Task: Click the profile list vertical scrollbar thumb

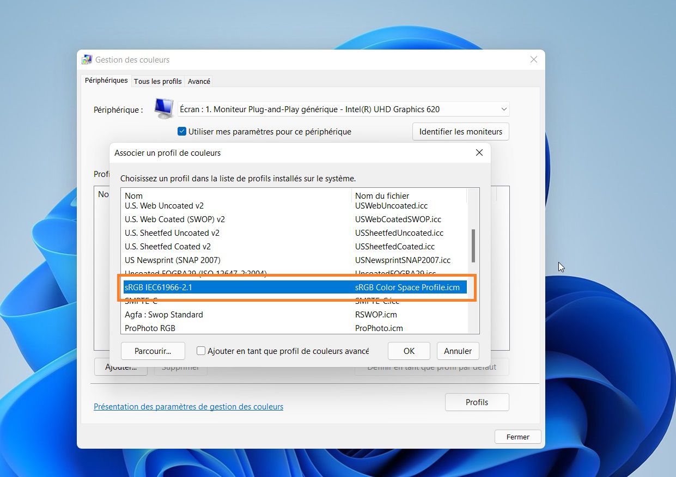Action: coord(473,246)
